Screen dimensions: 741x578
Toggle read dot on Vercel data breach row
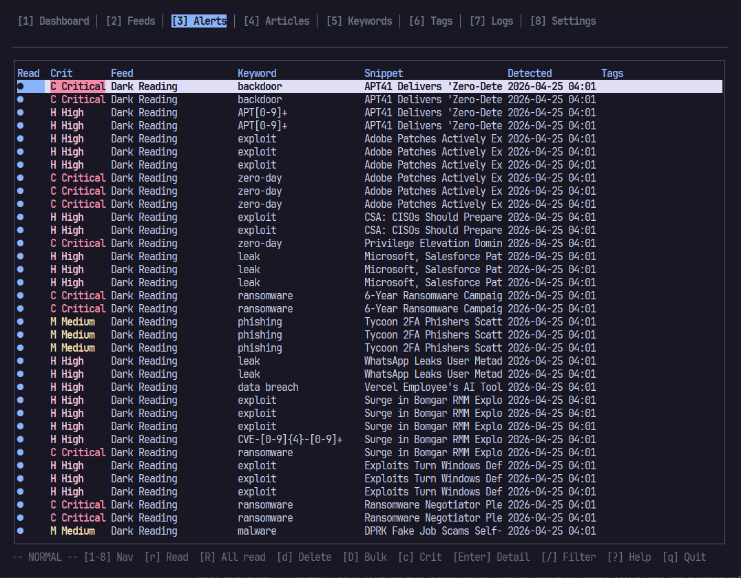[20, 387]
